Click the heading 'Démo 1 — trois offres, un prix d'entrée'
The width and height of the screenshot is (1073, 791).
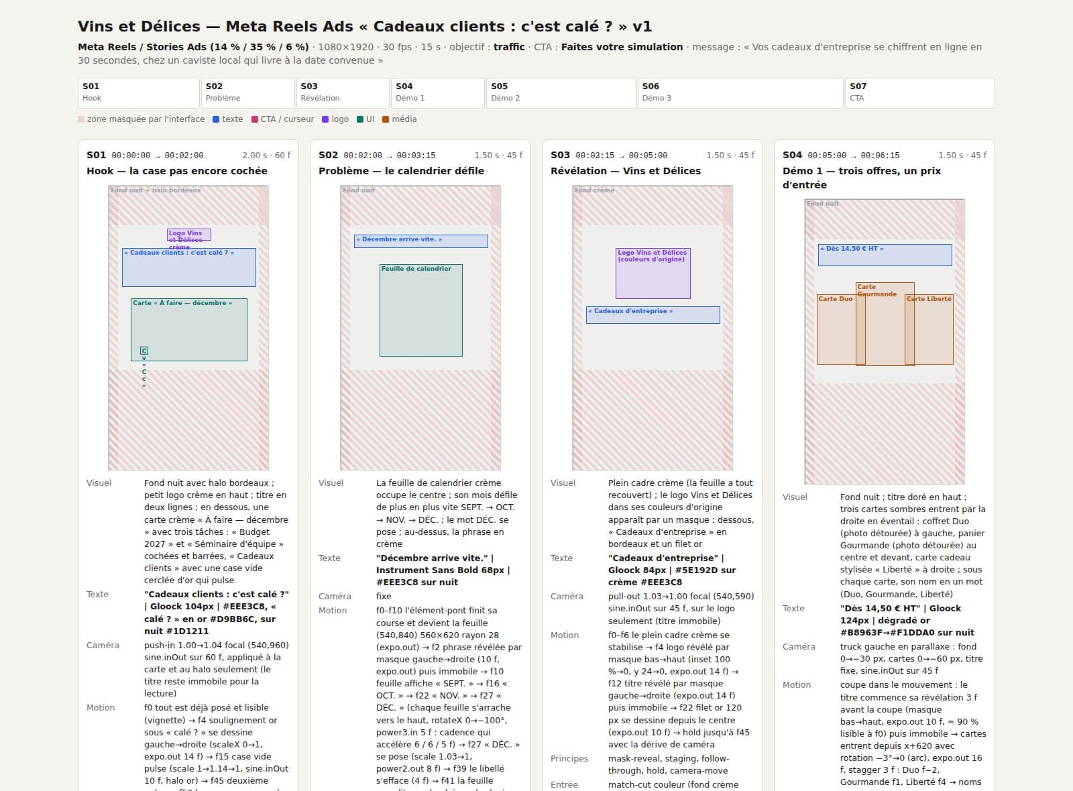click(x=862, y=178)
